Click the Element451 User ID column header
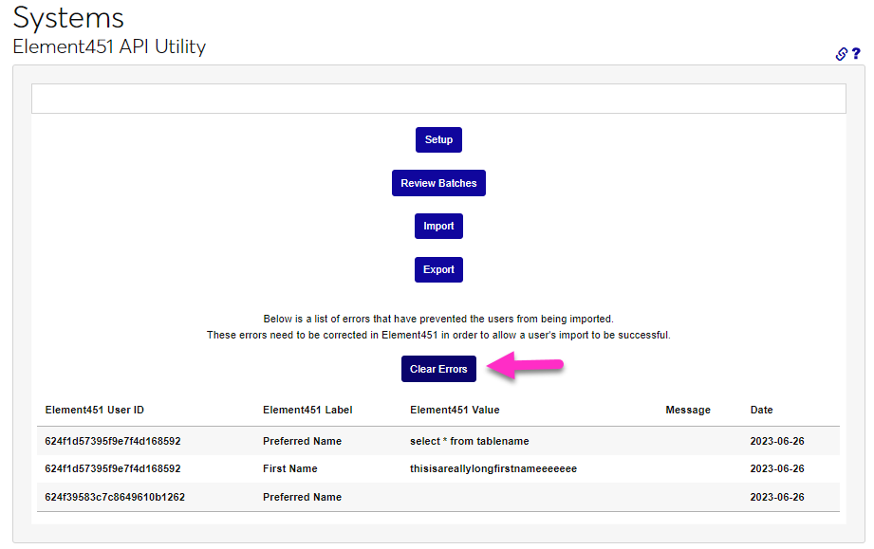This screenshot has height=549, width=874. [95, 411]
